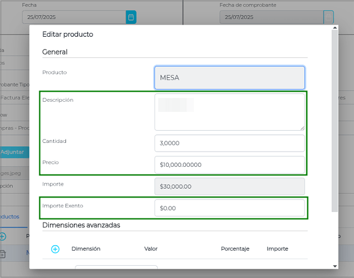The width and height of the screenshot is (354, 278).
Task: Click the Precio input field
Action: (229, 165)
